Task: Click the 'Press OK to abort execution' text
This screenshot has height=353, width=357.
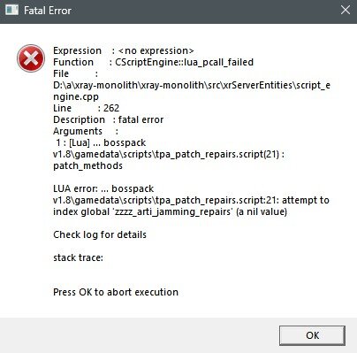Action: pos(116,292)
